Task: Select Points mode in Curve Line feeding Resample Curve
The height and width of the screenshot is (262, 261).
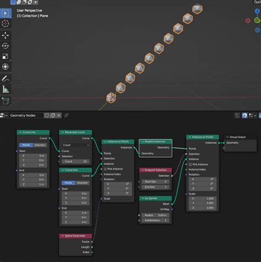Action: (x=26, y=145)
